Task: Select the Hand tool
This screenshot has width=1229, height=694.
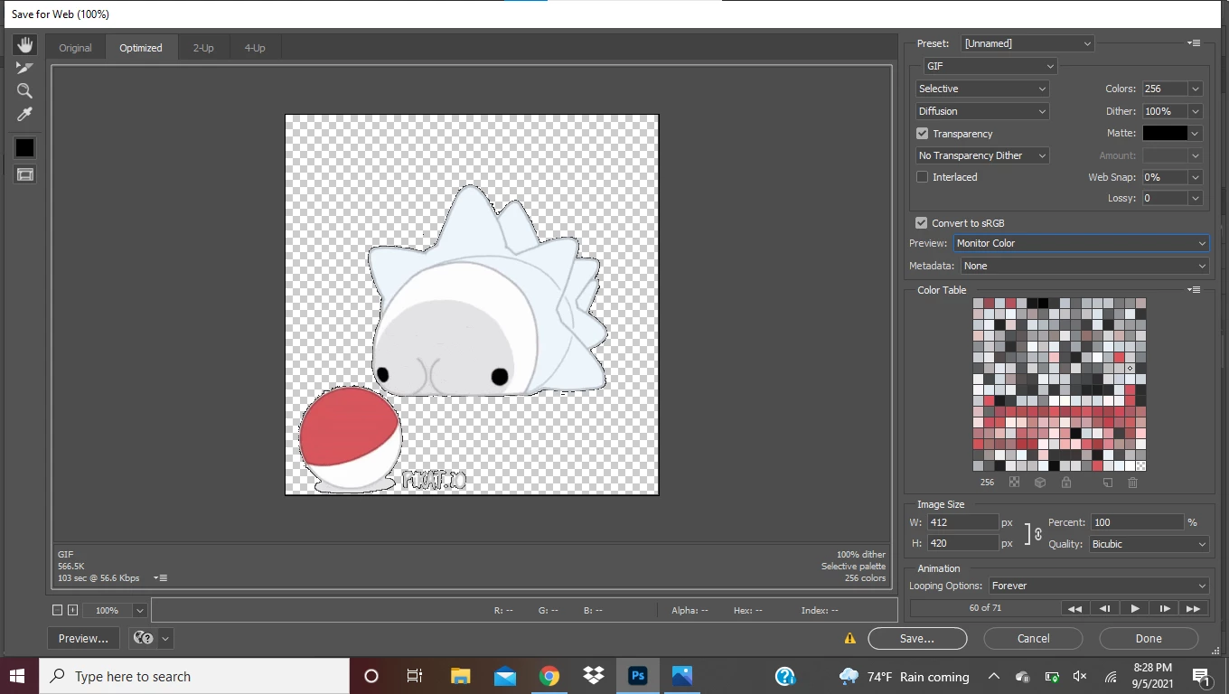Action: click(24, 44)
